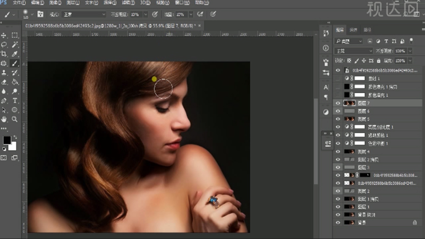
Task: Select layer 图层 5 thumbnail
Action: 349,119
